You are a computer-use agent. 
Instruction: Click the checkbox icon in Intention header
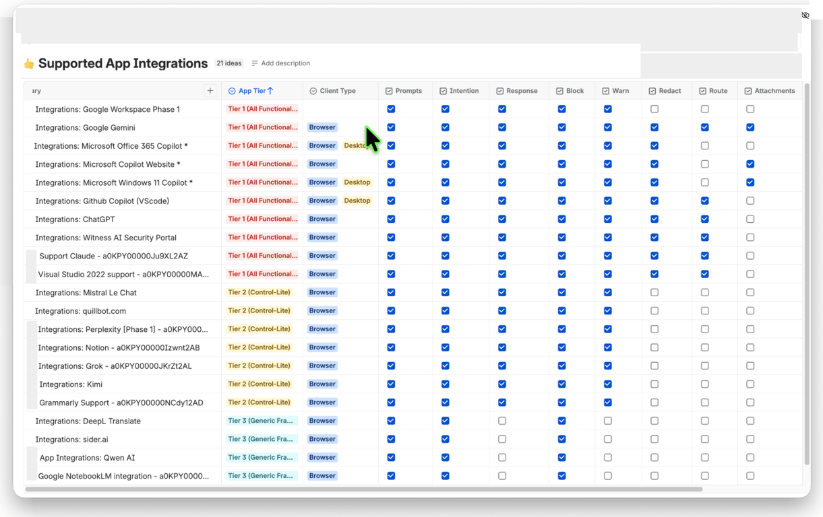[x=443, y=91]
